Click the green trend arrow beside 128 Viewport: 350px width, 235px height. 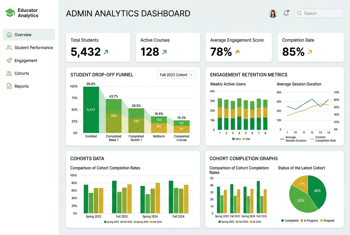point(164,52)
